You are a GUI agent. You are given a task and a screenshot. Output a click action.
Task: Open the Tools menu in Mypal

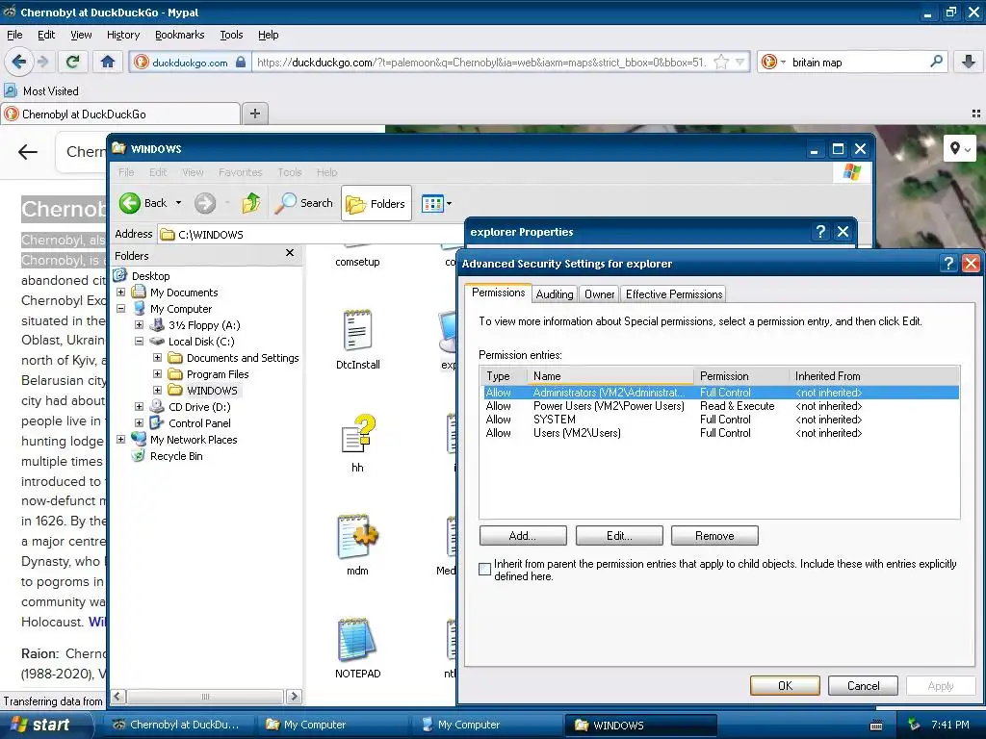(231, 36)
